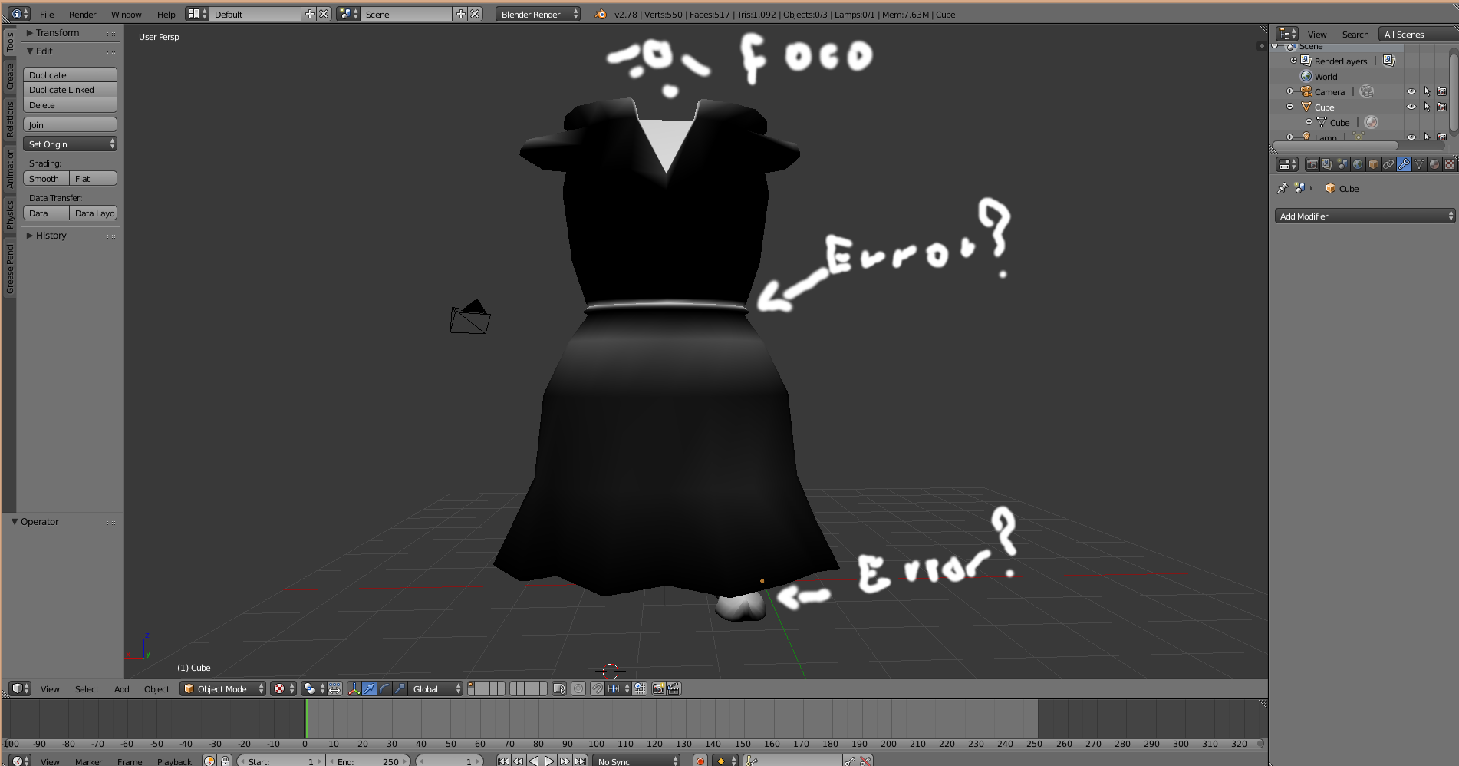Open the No Sync playback dropdown
Viewport: 1459px width, 766px height.
pos(636,761)
